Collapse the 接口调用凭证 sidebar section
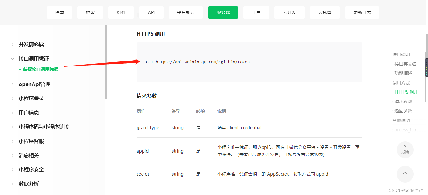 coord(13,59)
